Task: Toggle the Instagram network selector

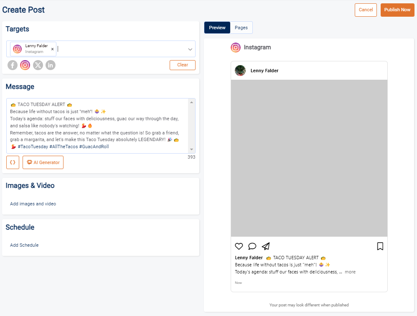Action: pos(25,65)
